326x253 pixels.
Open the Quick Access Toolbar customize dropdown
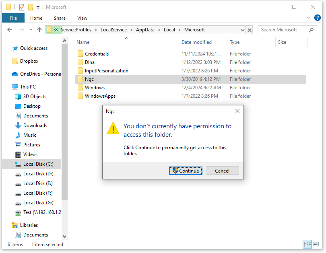37,7
